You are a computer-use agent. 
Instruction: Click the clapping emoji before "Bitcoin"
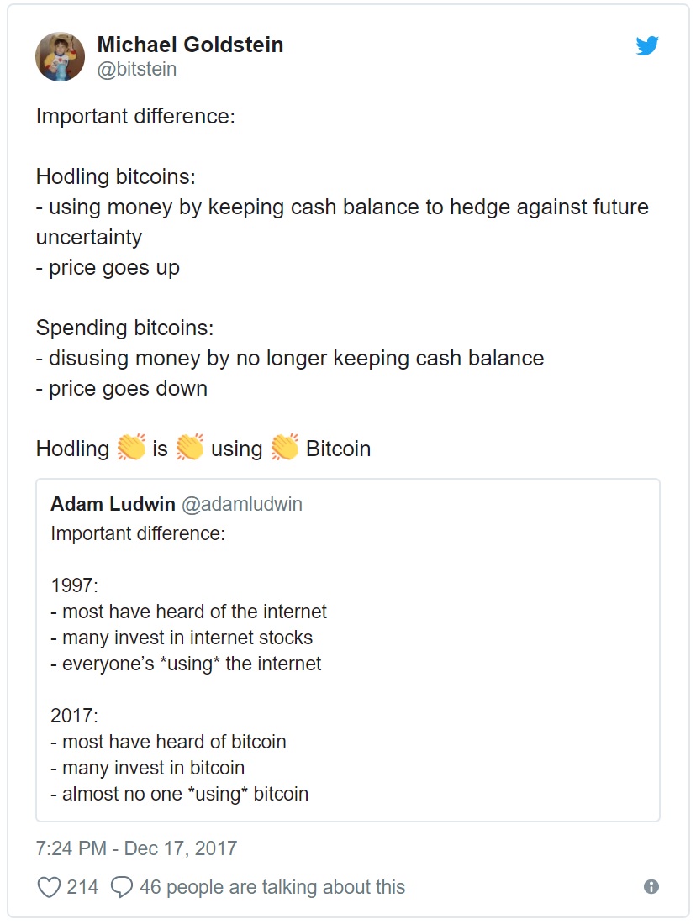pyautogui.click(x=284, y=448)
